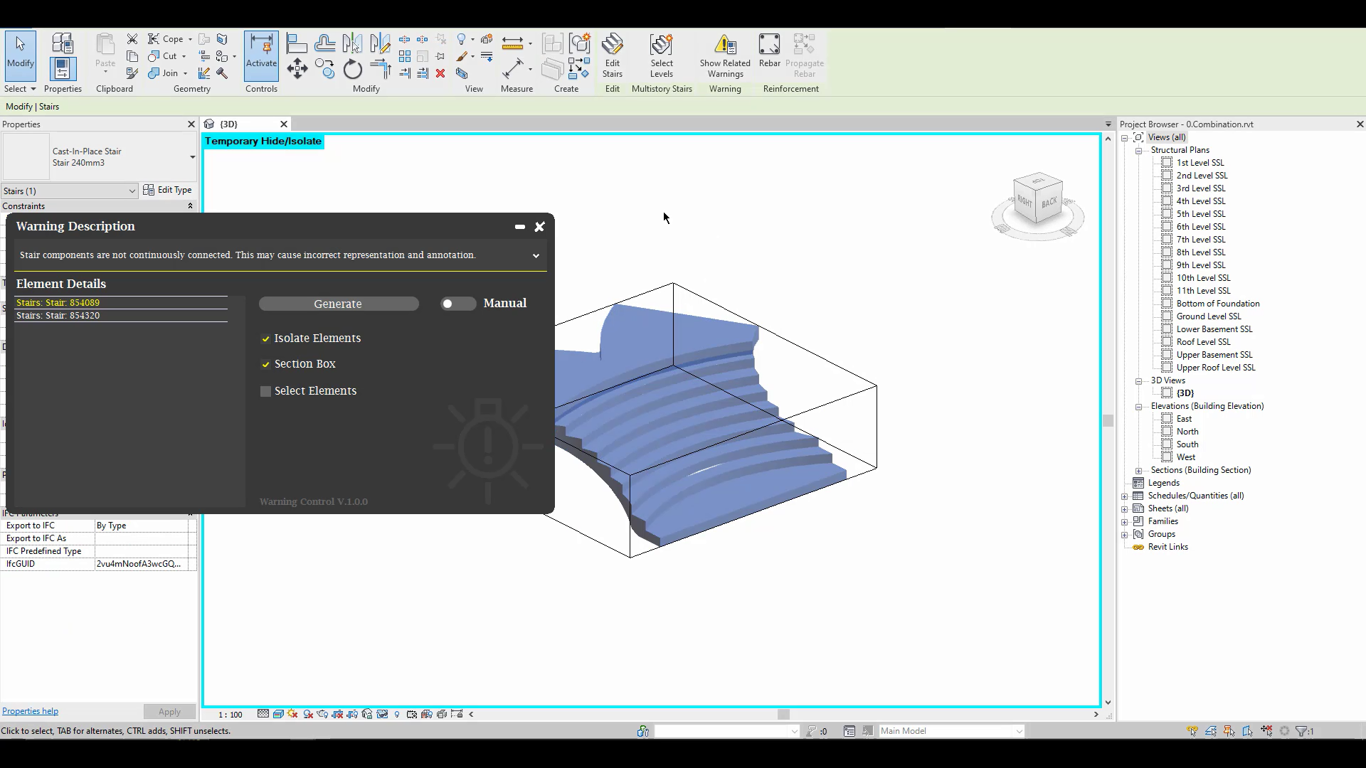Expand the Sections (Building Section) tree node
This screenshot has width=1366, height=768.
tap(1139, 471)
